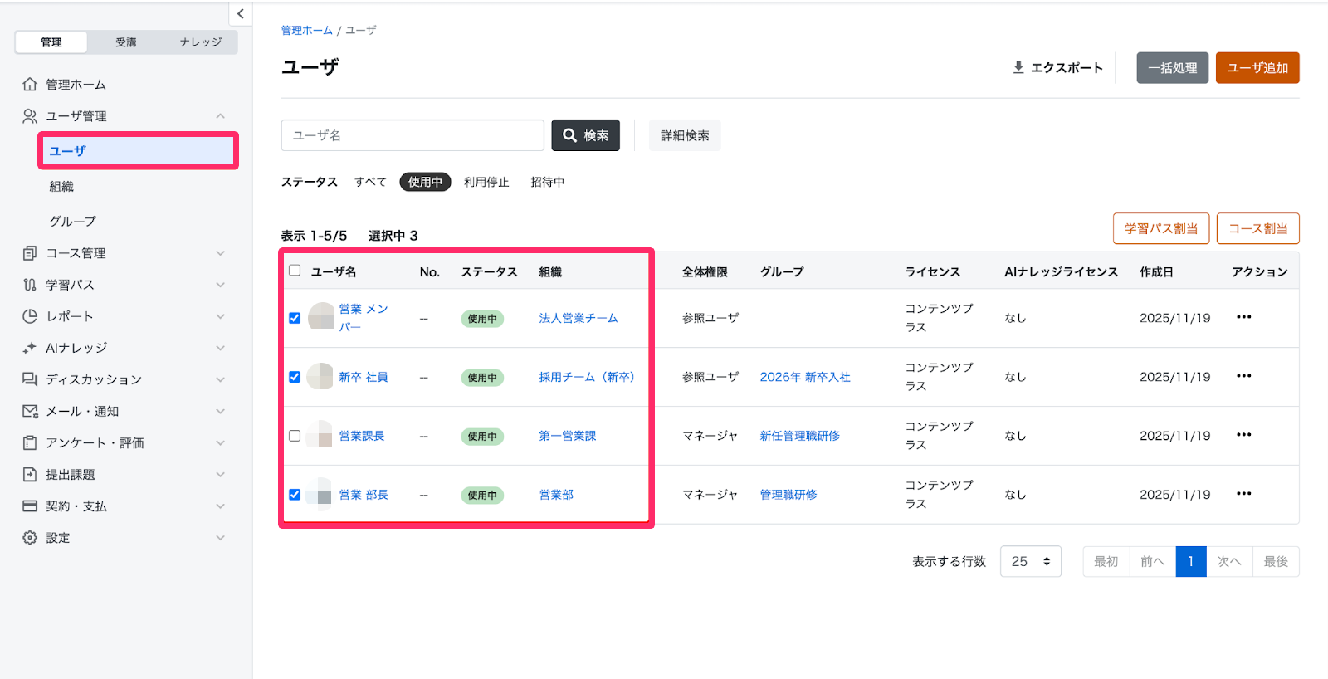Click avatar of 営業 部長

coord(320,494)
